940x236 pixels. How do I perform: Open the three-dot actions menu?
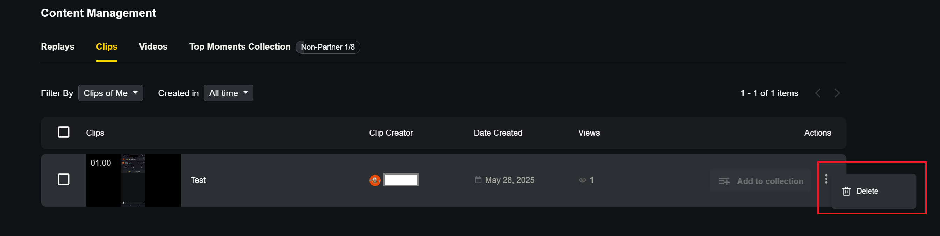(x=826, y=179)
